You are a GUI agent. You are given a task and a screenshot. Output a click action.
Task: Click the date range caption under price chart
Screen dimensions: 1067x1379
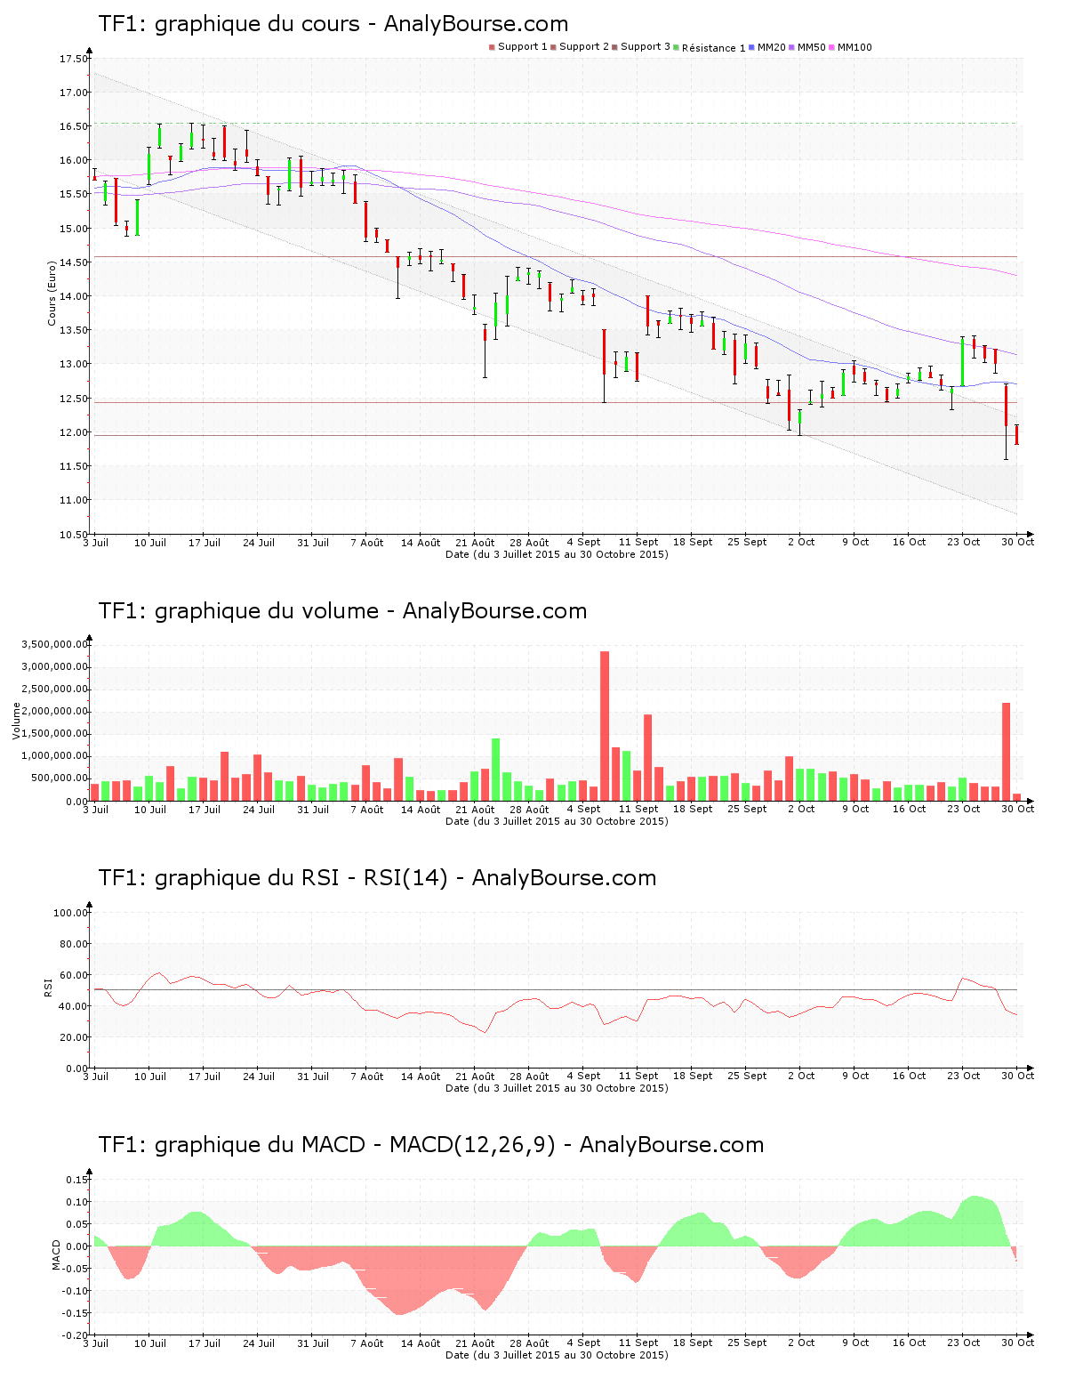pos(557,554)
